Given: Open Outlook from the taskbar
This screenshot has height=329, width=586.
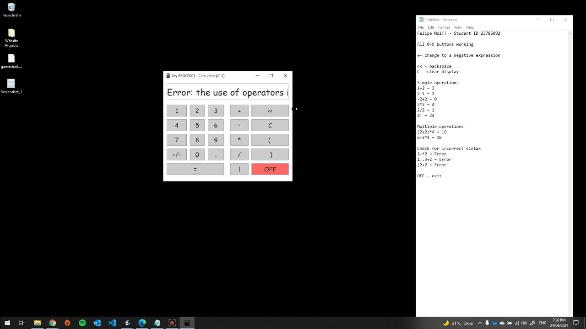Looking at the screenshot, I should 97,323.
